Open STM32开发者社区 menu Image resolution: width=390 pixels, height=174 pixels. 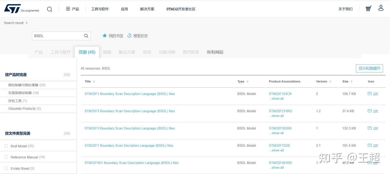pos(181,9)
